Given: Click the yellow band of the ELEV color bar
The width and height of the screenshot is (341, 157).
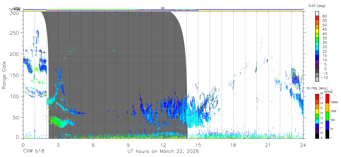Looking at the screenshot, I should pos(317,31).
